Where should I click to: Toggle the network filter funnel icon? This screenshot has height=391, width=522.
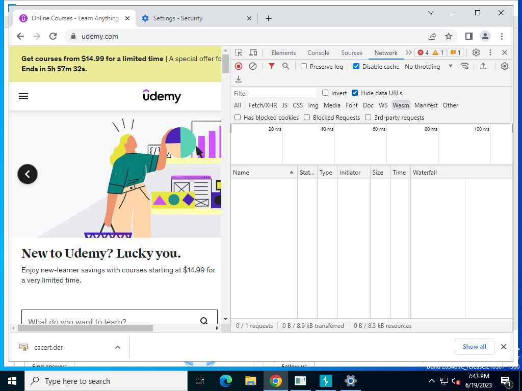point(272,67)
